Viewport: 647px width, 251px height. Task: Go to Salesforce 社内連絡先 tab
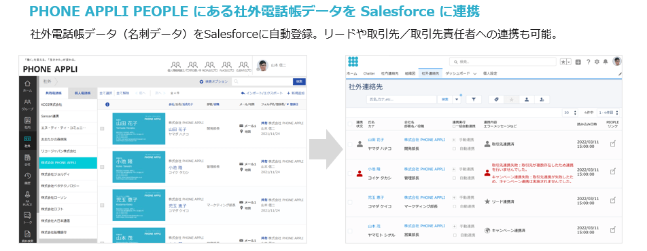point(389,73)
